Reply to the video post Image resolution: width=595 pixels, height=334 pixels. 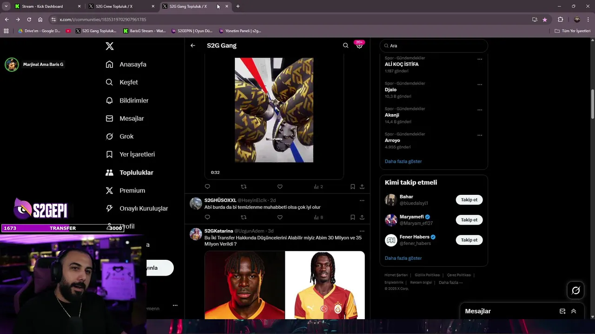(x=207, y=186)
